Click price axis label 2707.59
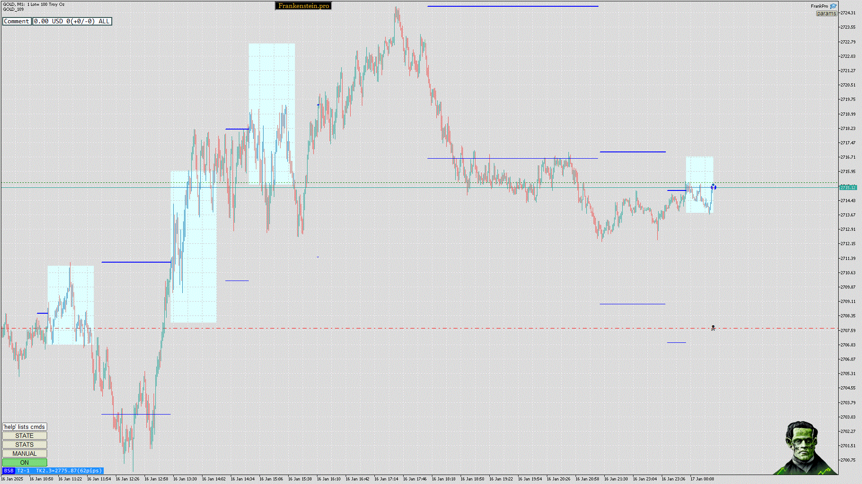This screenshot has height=484, width=862. click(x=848, y=330)
